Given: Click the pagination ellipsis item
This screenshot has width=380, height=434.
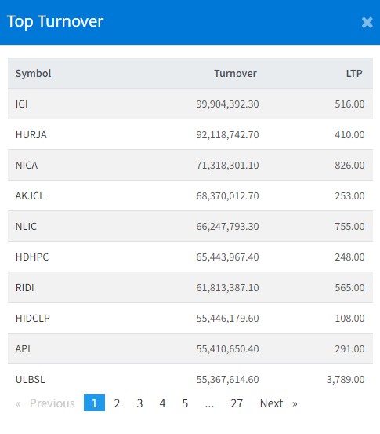Looking at the screenshot, I should (209, 403).
